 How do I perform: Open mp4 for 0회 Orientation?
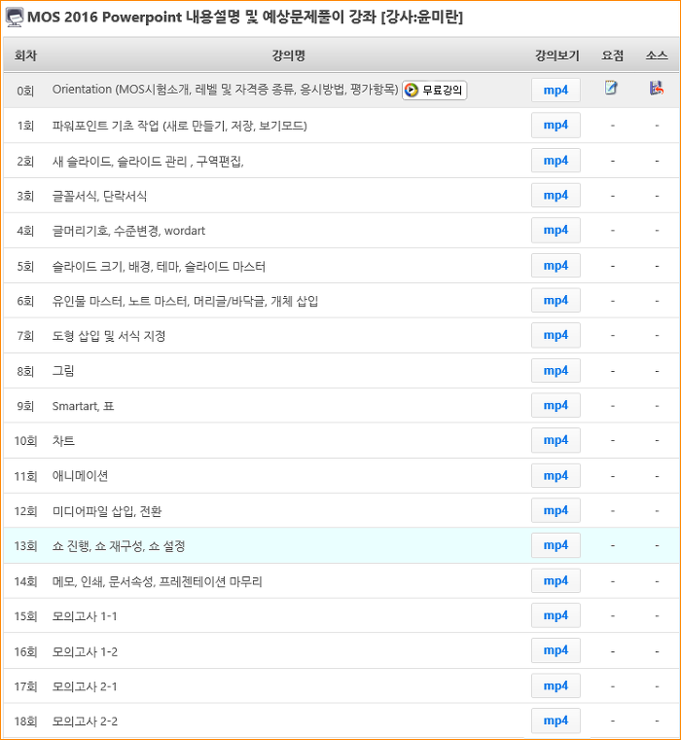(556, 91)
